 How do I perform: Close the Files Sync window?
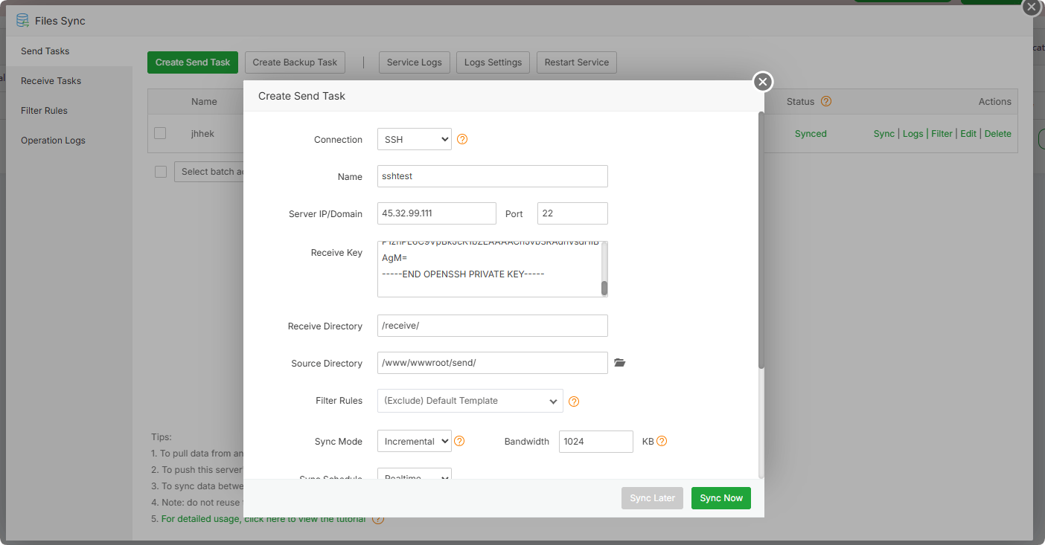(x=1031, y=7)
